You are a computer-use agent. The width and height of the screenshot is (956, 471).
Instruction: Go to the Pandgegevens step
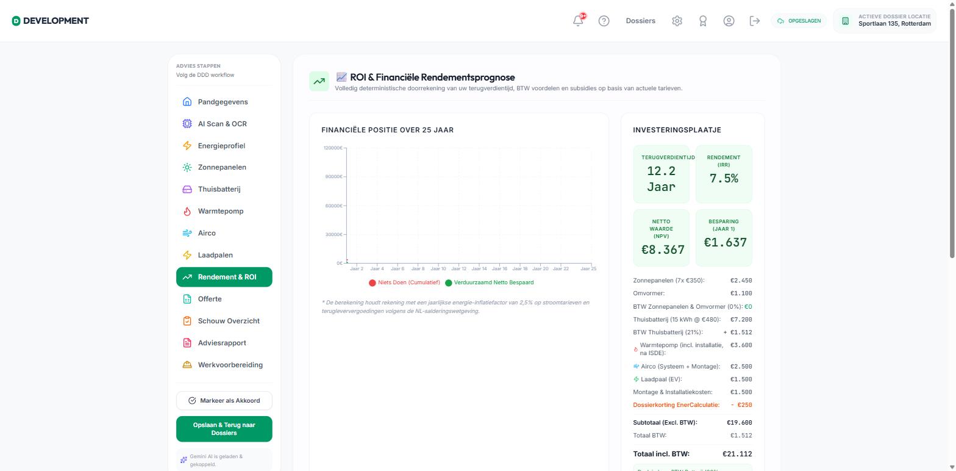click(224, 102)
